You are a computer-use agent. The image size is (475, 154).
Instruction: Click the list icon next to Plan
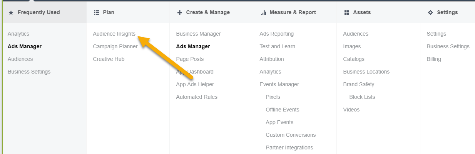[x=97, y=13]
